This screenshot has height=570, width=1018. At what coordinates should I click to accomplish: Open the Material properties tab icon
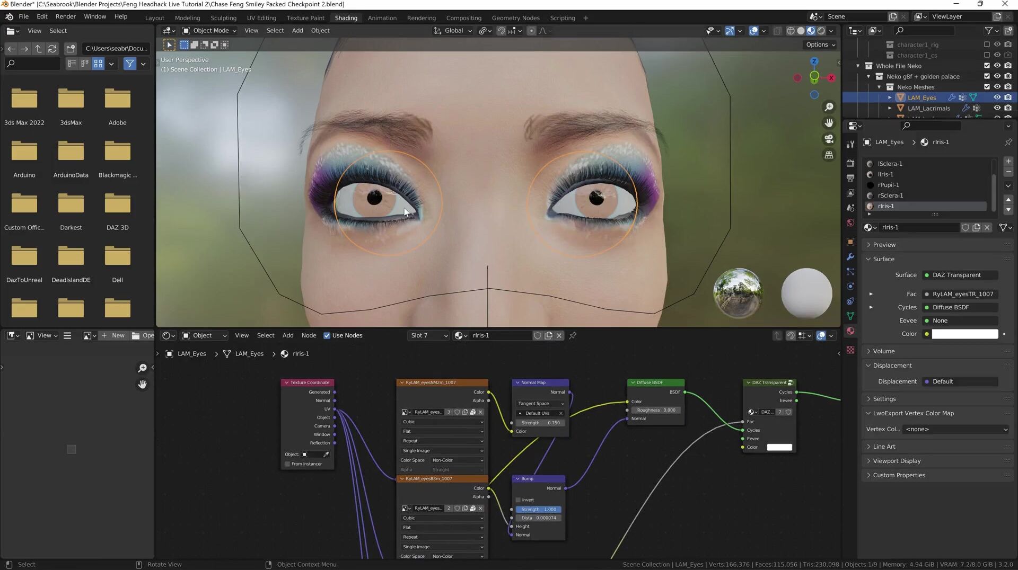[850, 331]
